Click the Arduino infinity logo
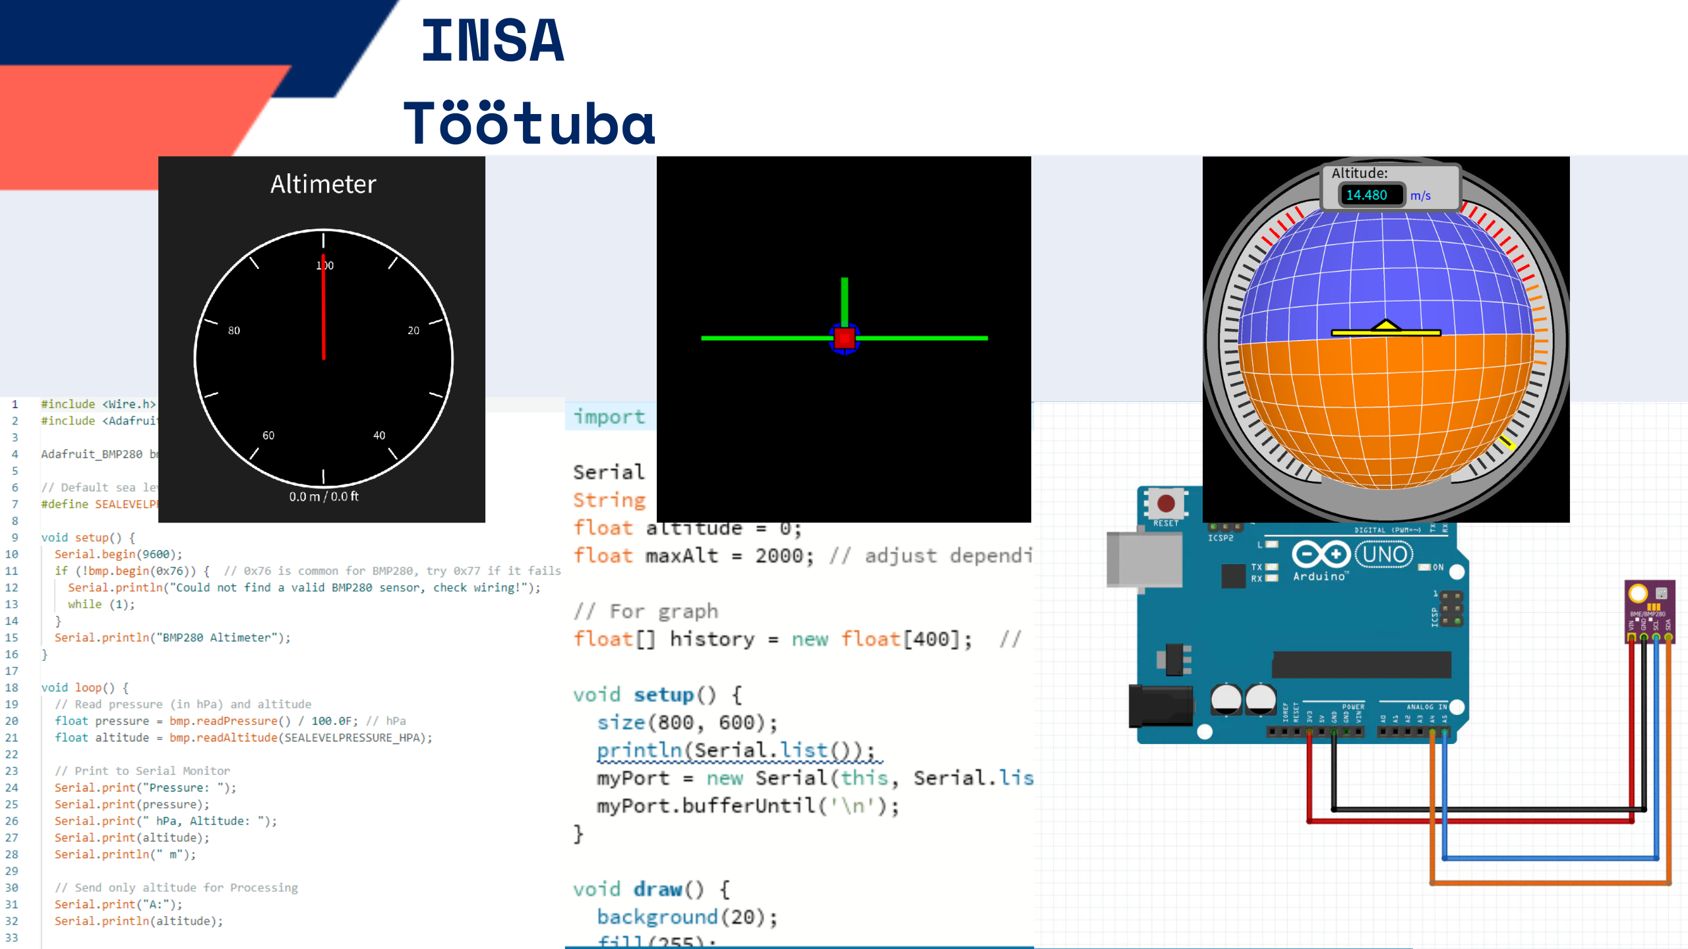1688x949 pixels. click(1321, 554)
